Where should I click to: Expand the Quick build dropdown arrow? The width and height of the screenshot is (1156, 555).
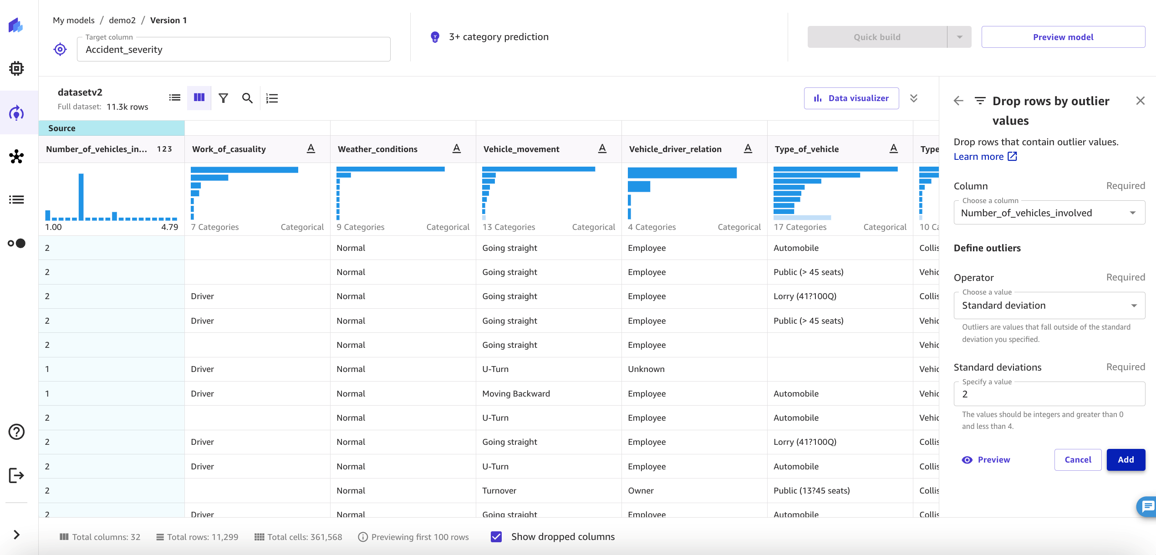coord(959,37)
